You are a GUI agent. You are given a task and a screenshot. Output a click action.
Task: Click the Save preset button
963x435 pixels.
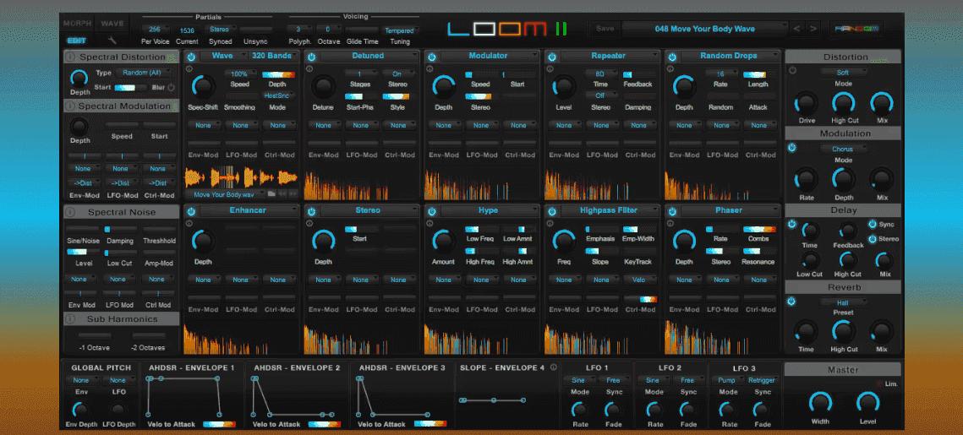coord(605,29)
